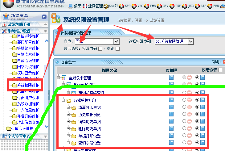Viewport: 225px width, 151px height.
Task: Click the 查询字段设置 folder label
Action: 89,143
